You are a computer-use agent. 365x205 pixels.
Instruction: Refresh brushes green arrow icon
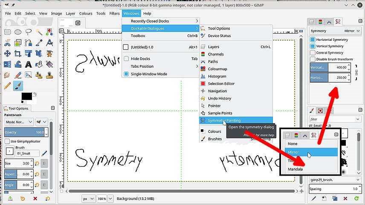pos(356,198)
